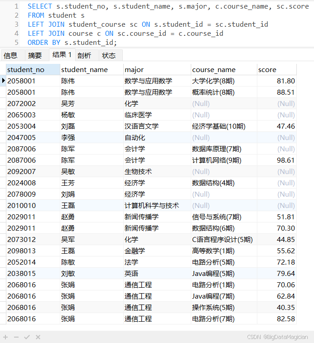Select score cell 44.85
This screenshot has width=314, height=343.
(276, 240)
